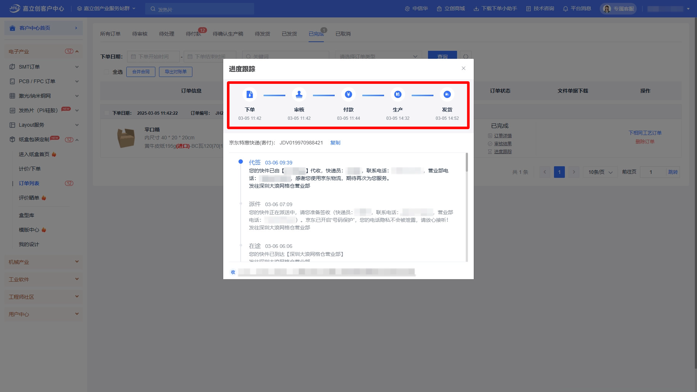This screenshot has height=392, width=697.
Task: Click the 生产 production step icon
Action: [398, 94]
